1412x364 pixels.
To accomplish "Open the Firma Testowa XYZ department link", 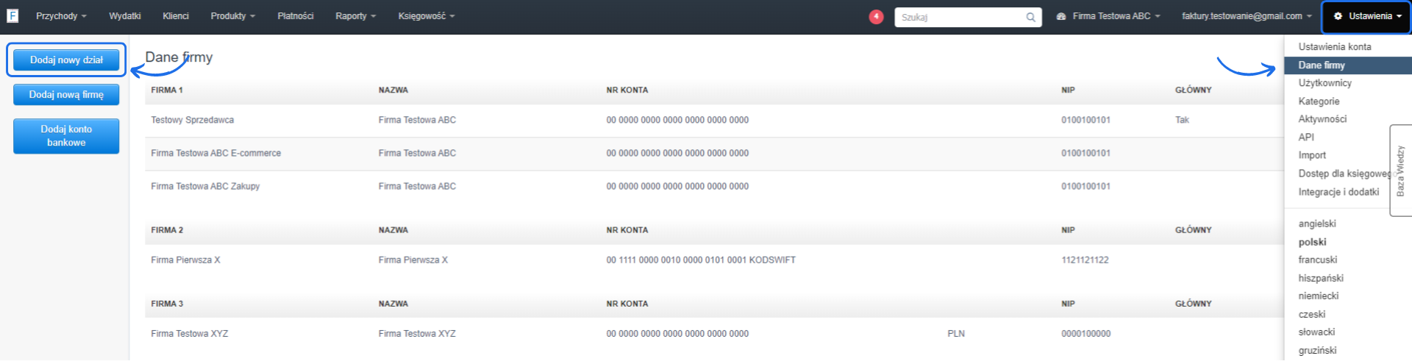I will coord(189,333).
